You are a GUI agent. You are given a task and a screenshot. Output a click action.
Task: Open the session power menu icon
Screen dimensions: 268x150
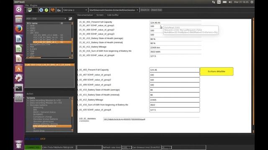(x=252, y=2)
